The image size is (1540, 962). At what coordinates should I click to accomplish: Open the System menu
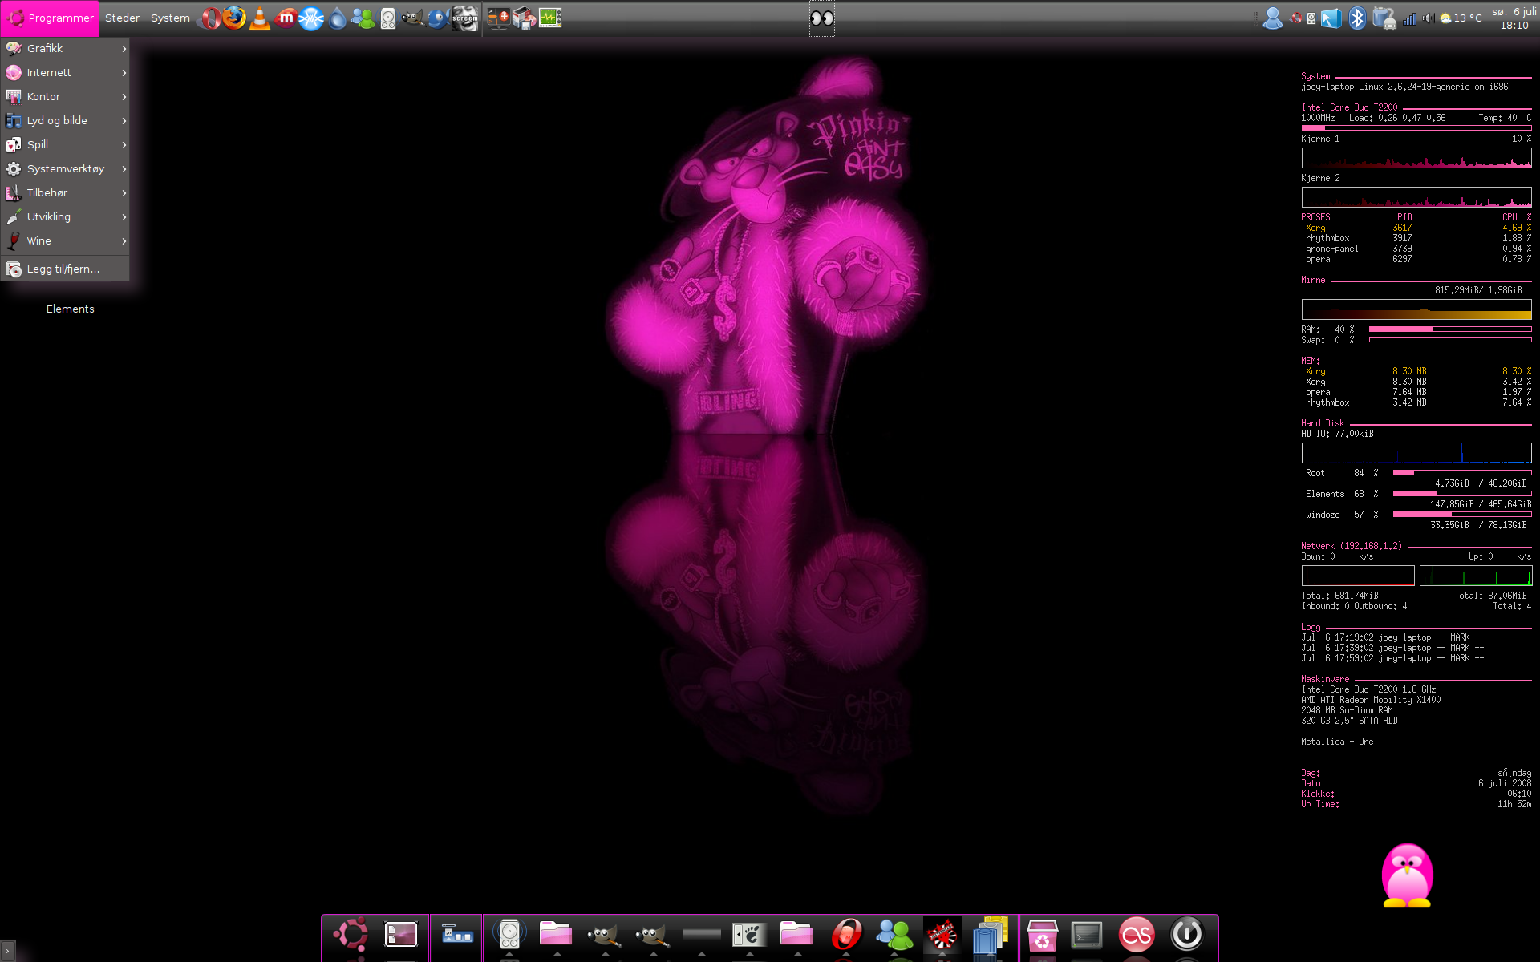pyautogui.click(x=170, y=18)
